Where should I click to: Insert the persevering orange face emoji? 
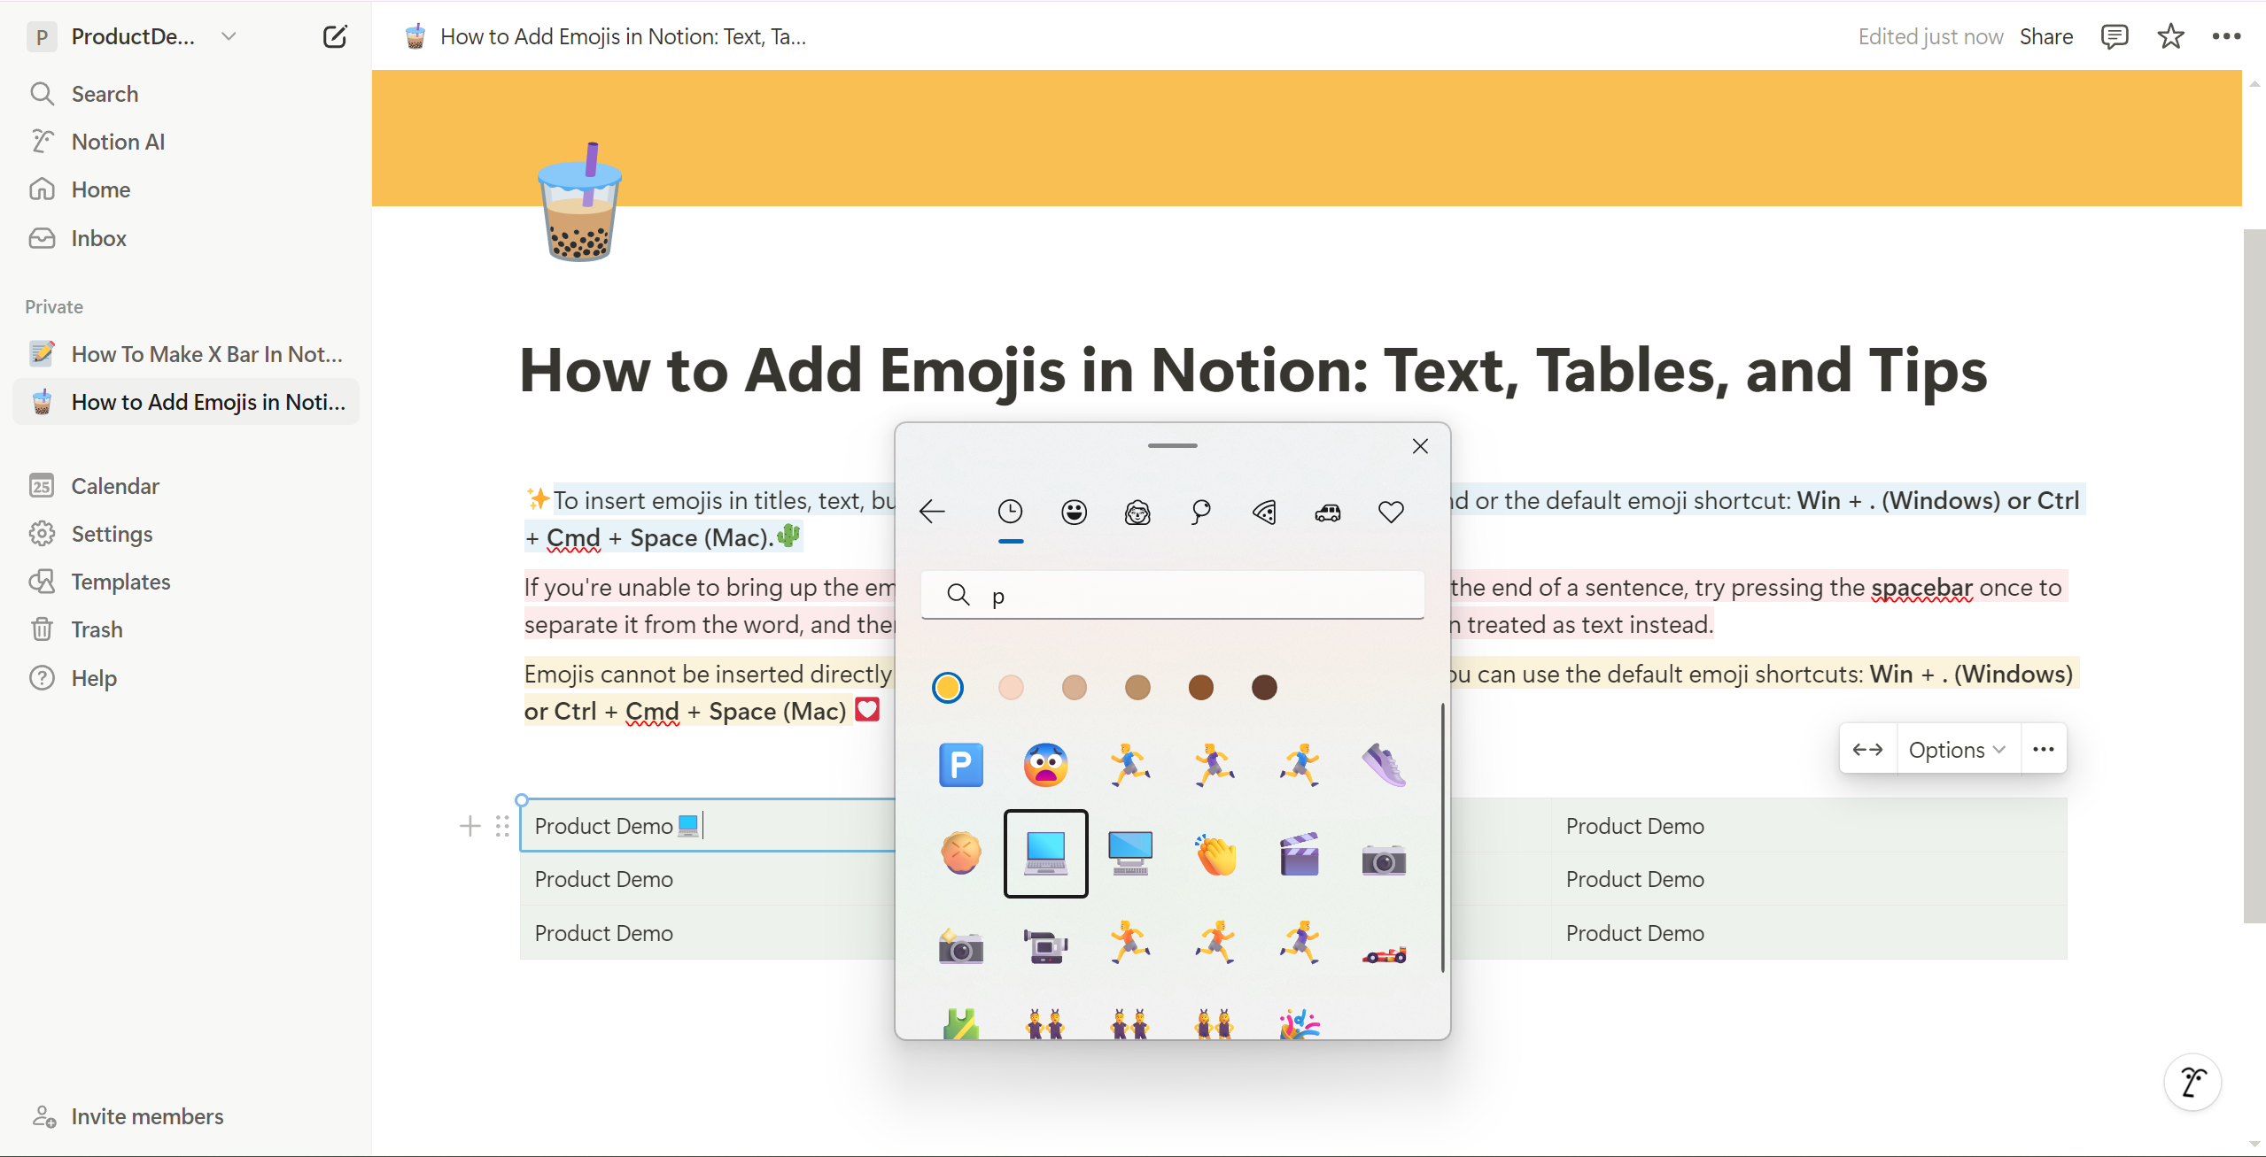tap(961, 853)
